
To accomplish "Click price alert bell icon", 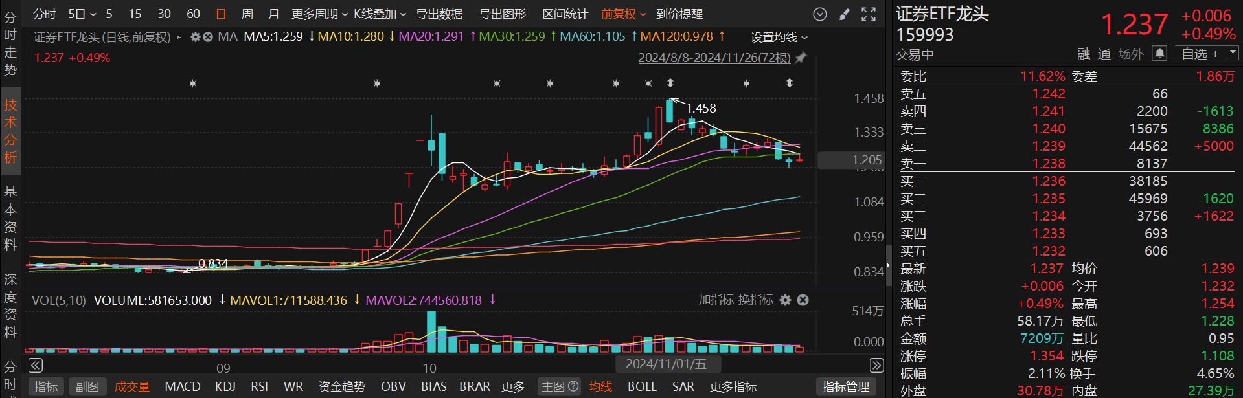I will pyautogui.click(x=1159, y=53).
